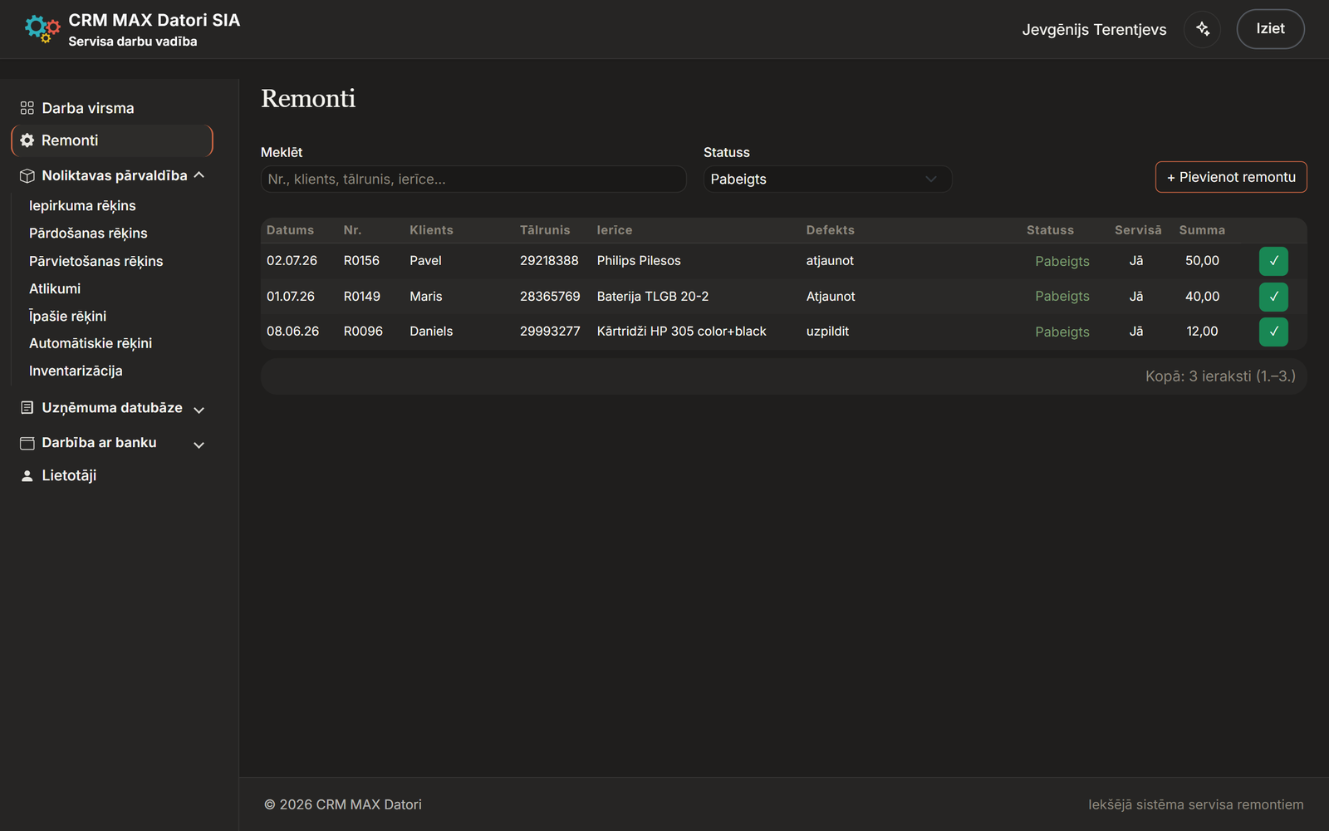The image size is (1329, 831).
Task: Click the CRM MAX gears logo
Action: 42,29
